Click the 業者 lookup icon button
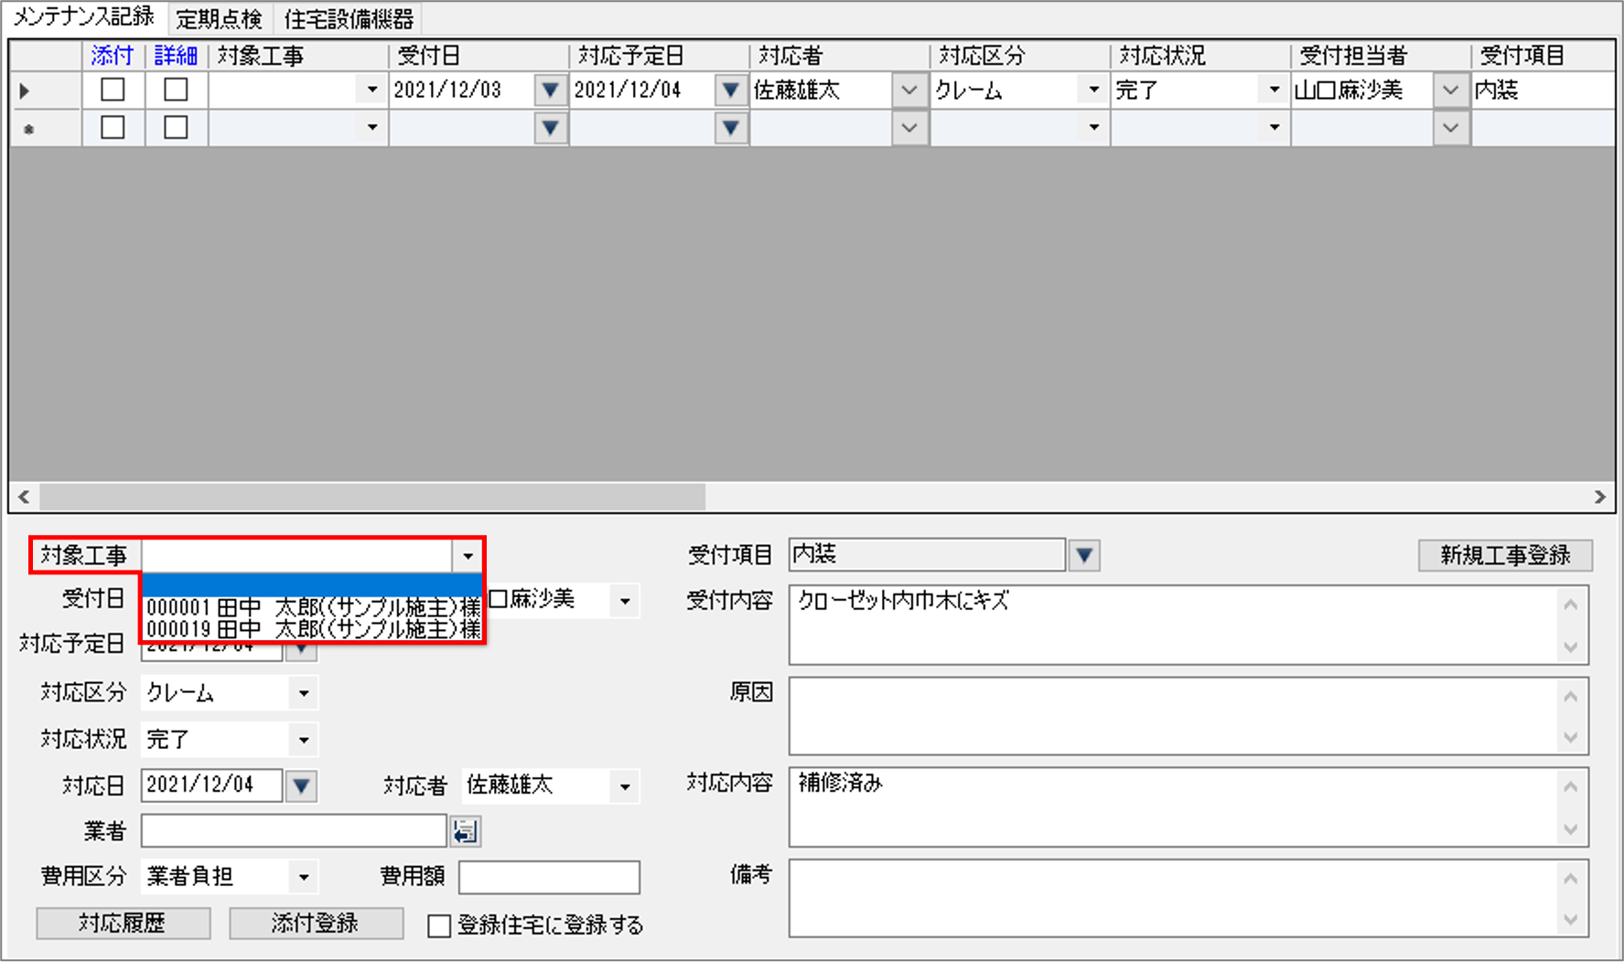 [x=466, y=831]
